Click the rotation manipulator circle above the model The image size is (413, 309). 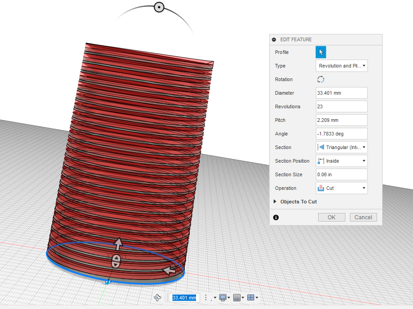(x=159, y=7)
